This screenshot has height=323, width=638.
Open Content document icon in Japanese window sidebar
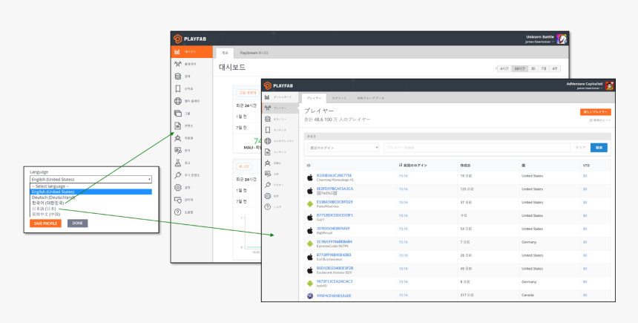(x=267, y=152)
